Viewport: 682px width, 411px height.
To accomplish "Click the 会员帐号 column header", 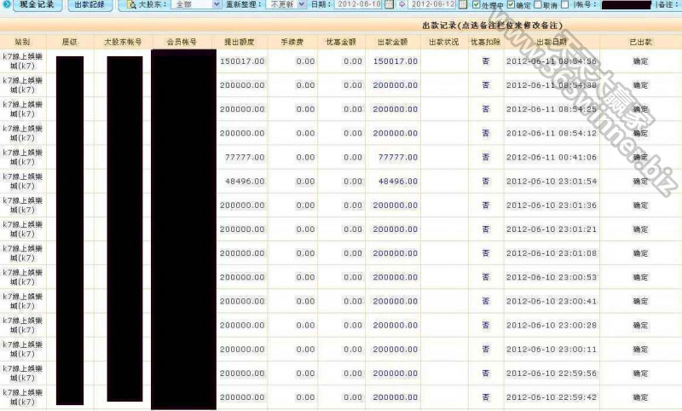I will coord(182,42).
